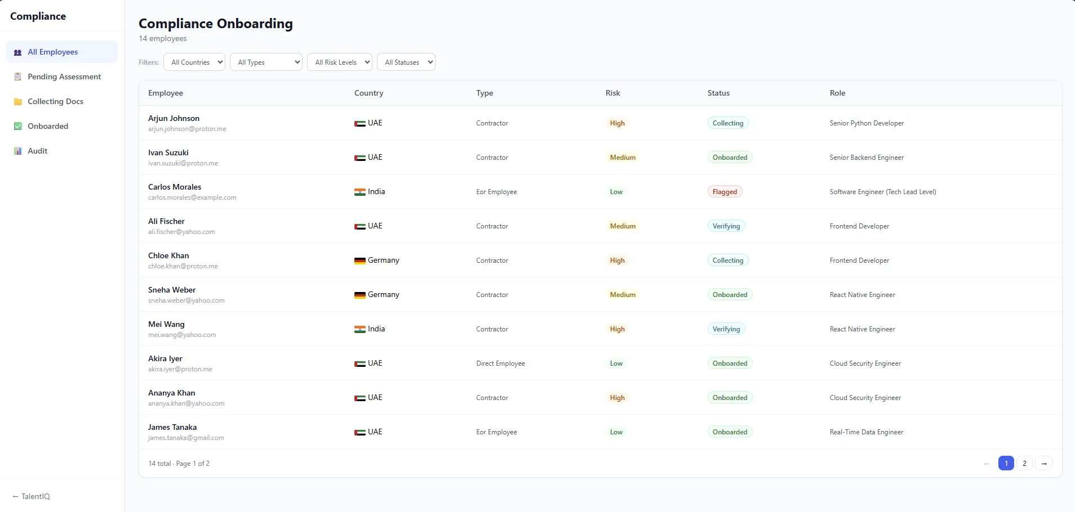This screenshot has width=1075, height=512.
Task: Click the Onboarded green checkmark icon
Action: (x=17, y=127)
